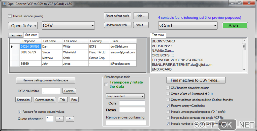Open the About... dialog button
Viewport: 257px width, 131px height.
coord(141,25)
